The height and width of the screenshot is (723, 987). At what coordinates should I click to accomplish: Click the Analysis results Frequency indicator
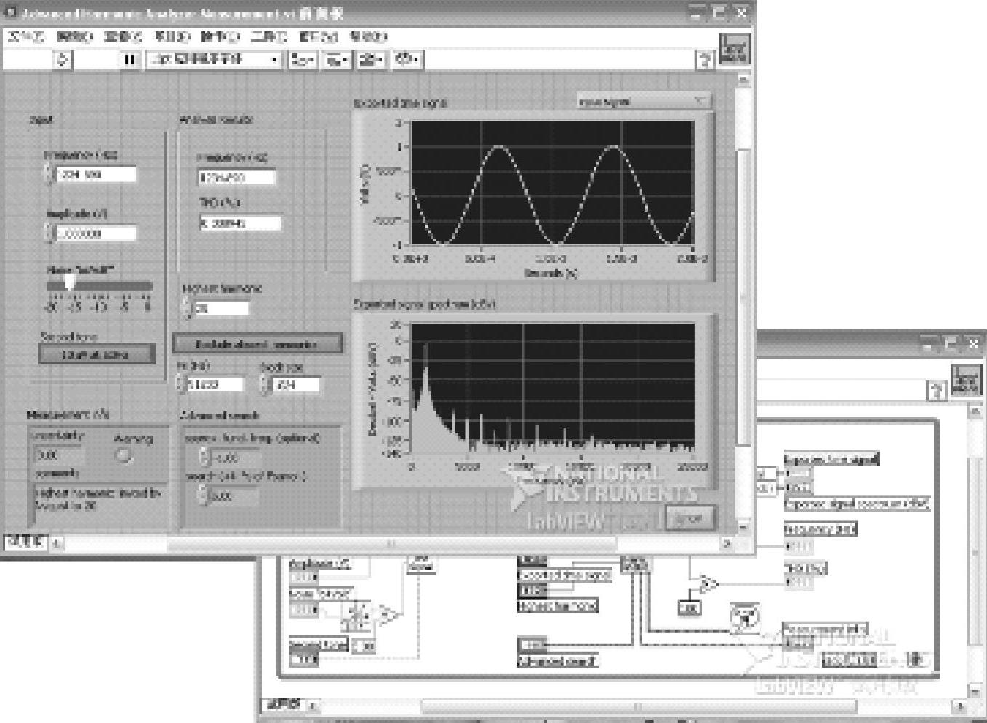click(236, 177)
